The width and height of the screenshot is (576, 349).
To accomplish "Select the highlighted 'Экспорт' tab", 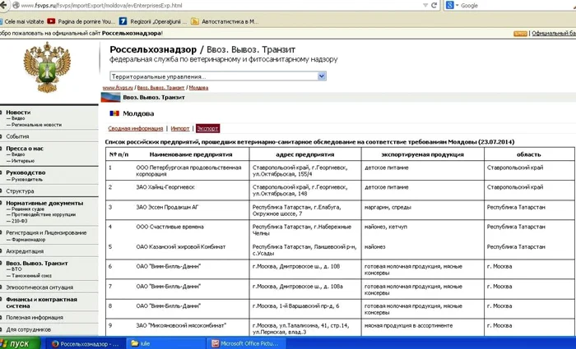I will coord(207,128).
